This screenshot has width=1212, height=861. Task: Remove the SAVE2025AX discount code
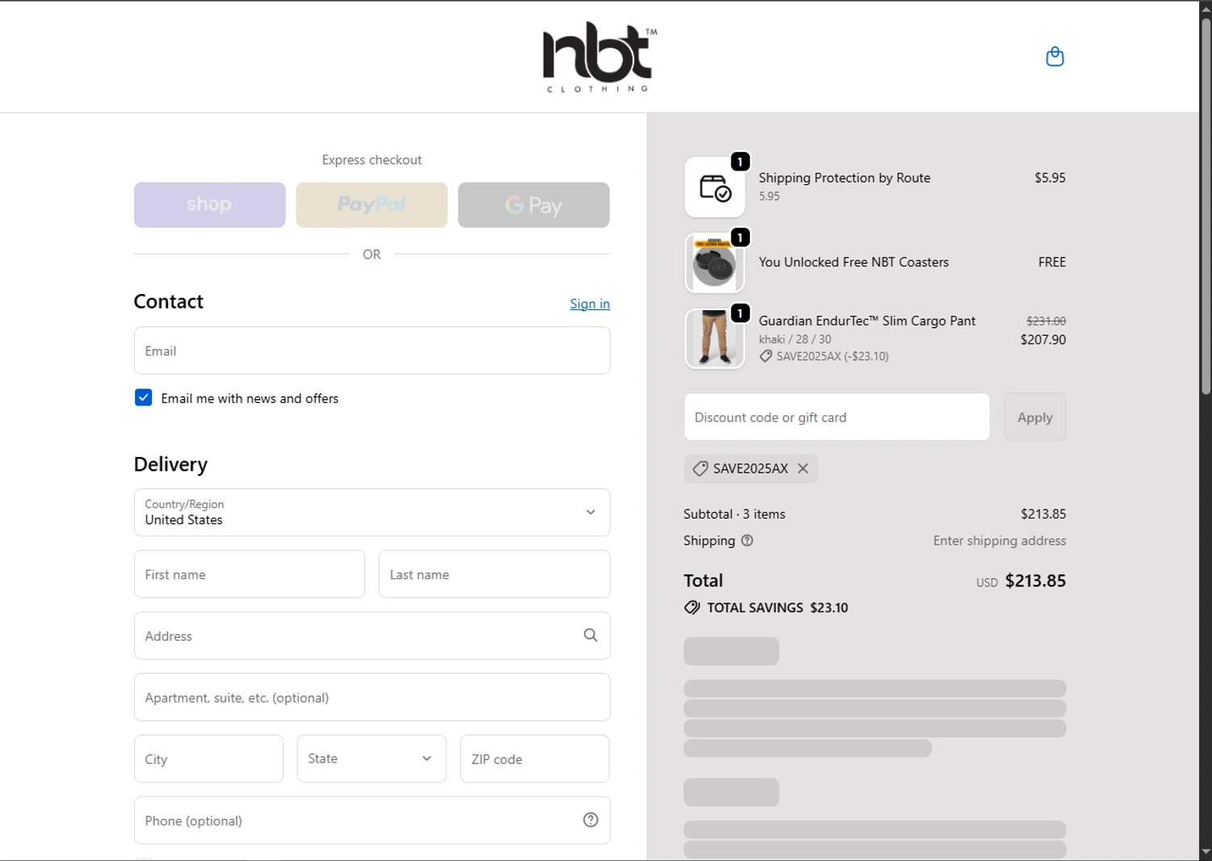click(x=803, y=468)
